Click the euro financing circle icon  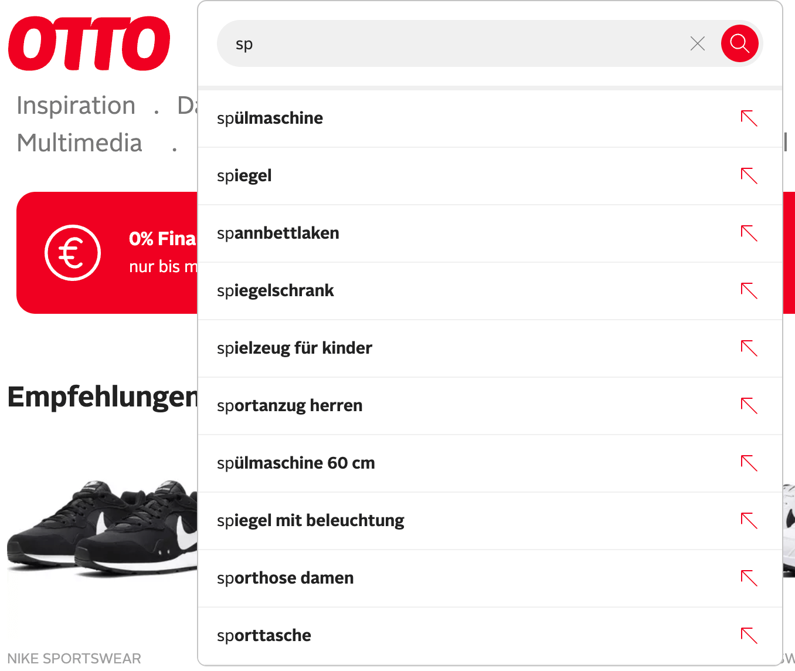(x=73, y=253)
